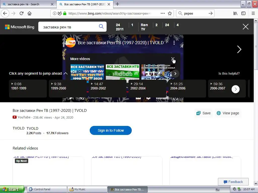258x193 pixels.
Task: Bookmark this page with the star icon
Action: 170,14
